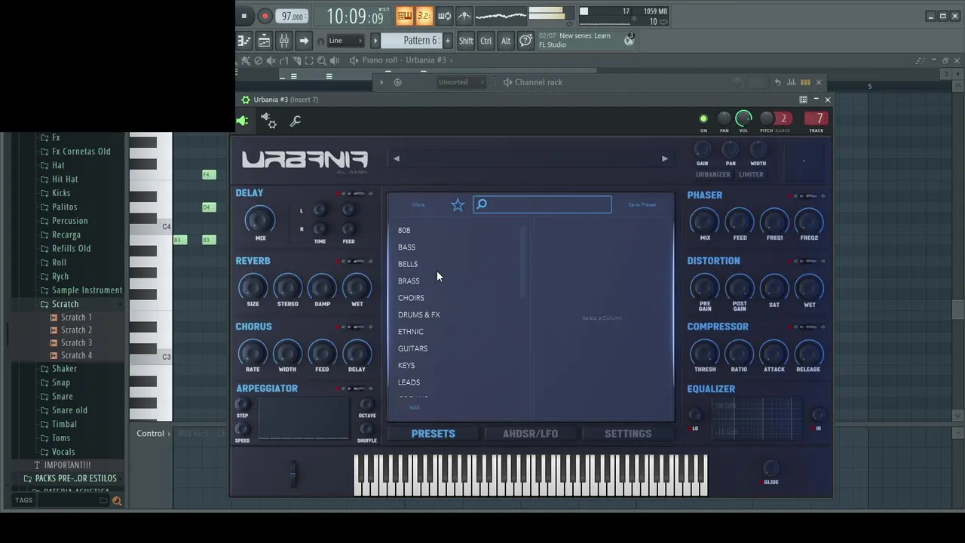Open the Line snap mode dropdown

click(x=345, y=41)
